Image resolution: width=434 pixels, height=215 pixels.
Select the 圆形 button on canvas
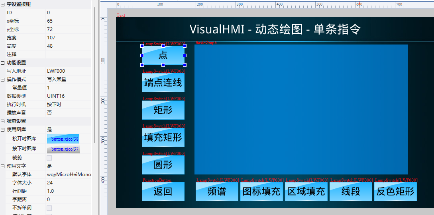click(163, 165)
